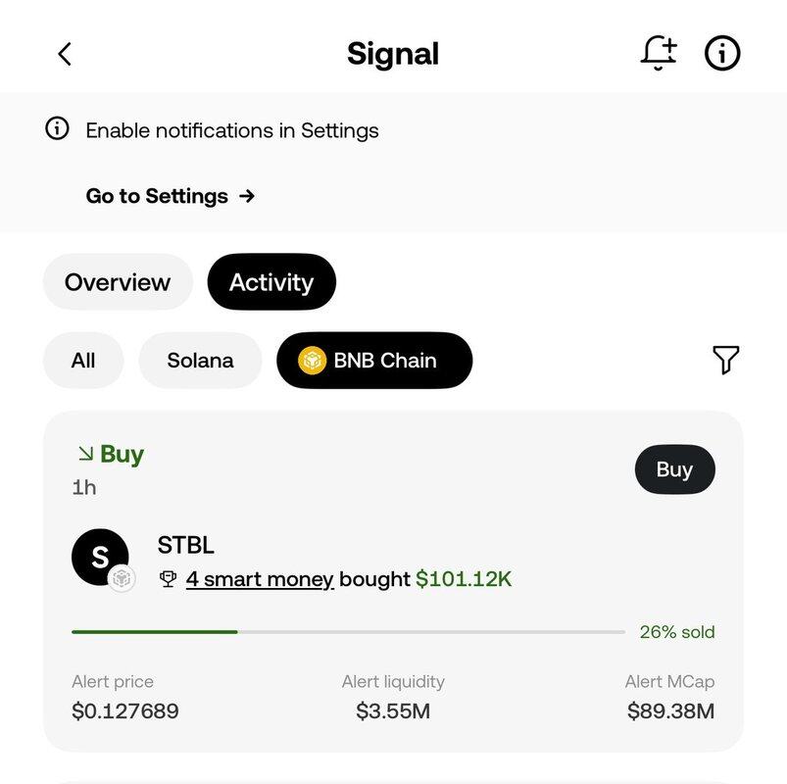Tap the back arrow icon
This screenshot has width=787, height=784.
(65, 54)
